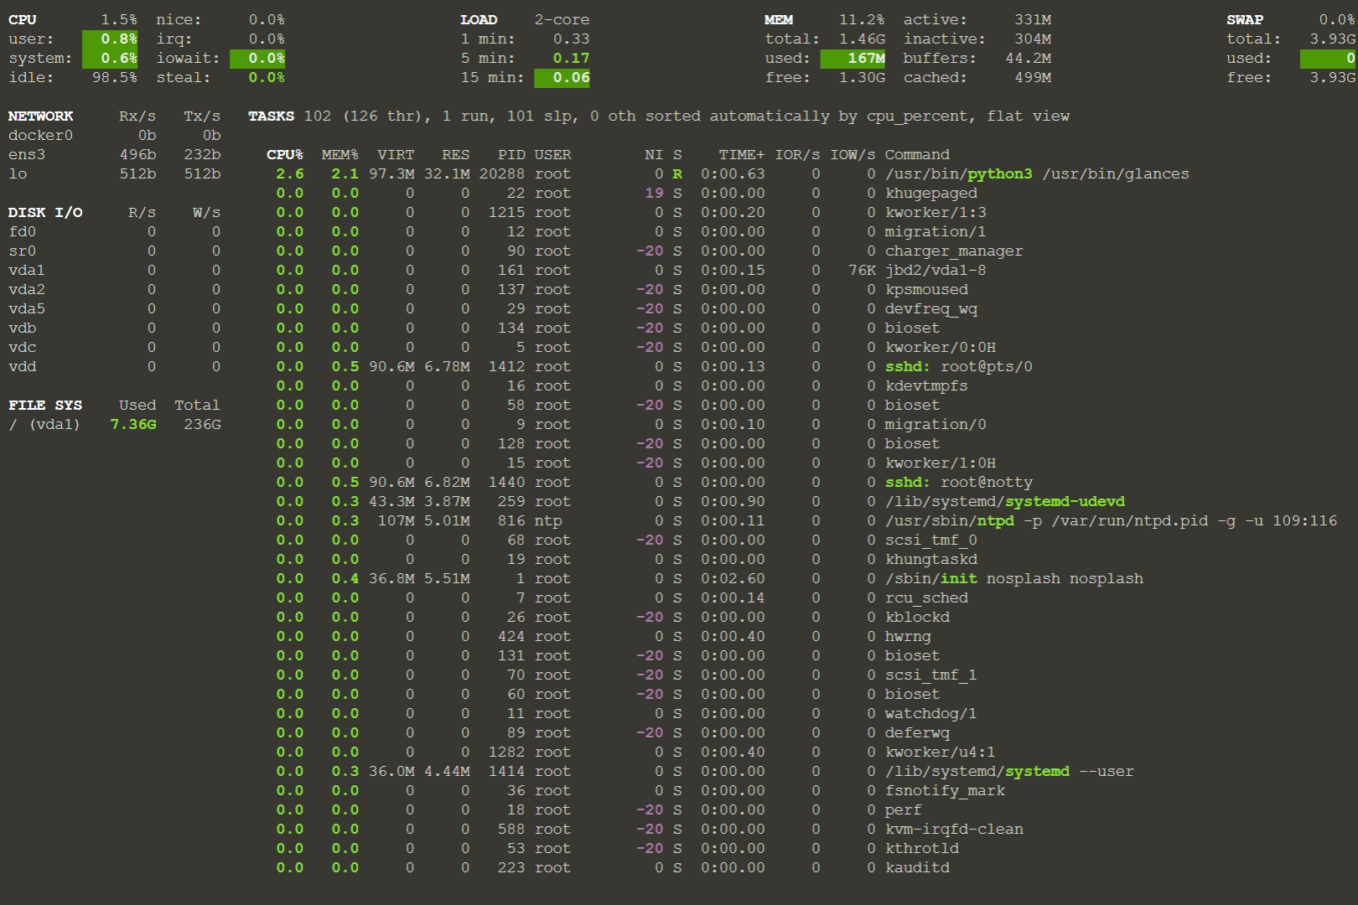Select the ens3 network interface row
The image size is (1358, 905).
(115, 154)
